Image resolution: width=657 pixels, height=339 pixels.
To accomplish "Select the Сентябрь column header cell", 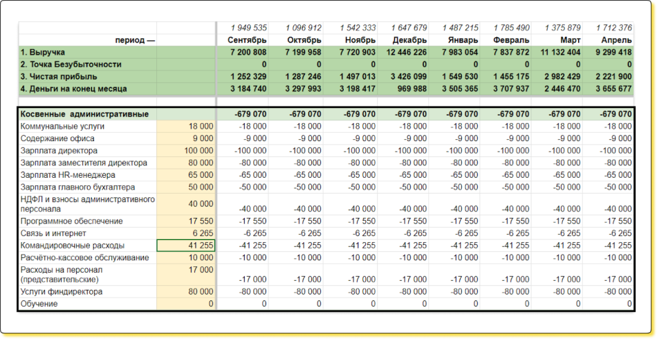I will pos(242,39).
